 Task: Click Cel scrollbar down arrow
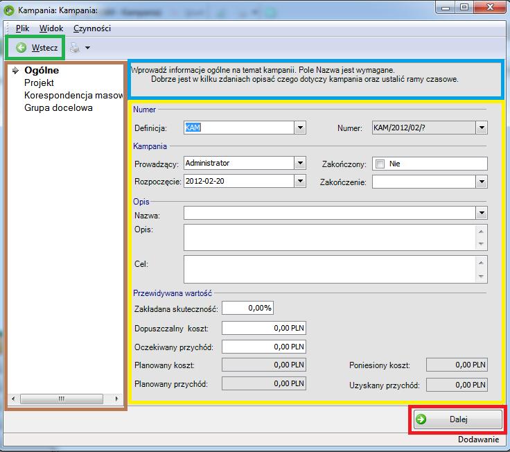pyautogui.click(x=481, y=276)
